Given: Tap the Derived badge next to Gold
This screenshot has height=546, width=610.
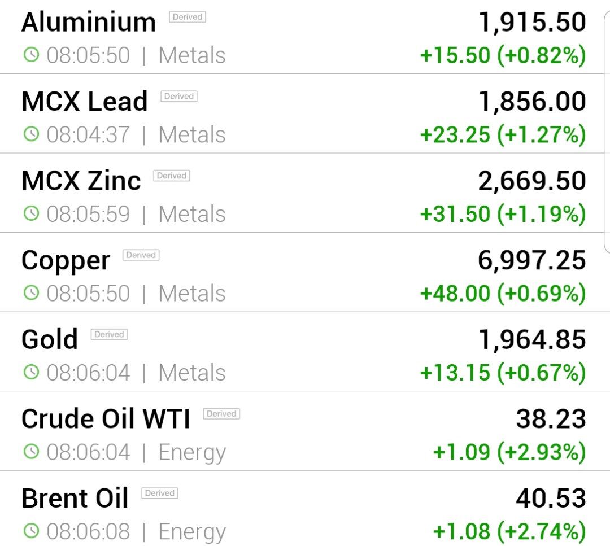Looking at the screenshot, I should (109, 334).
